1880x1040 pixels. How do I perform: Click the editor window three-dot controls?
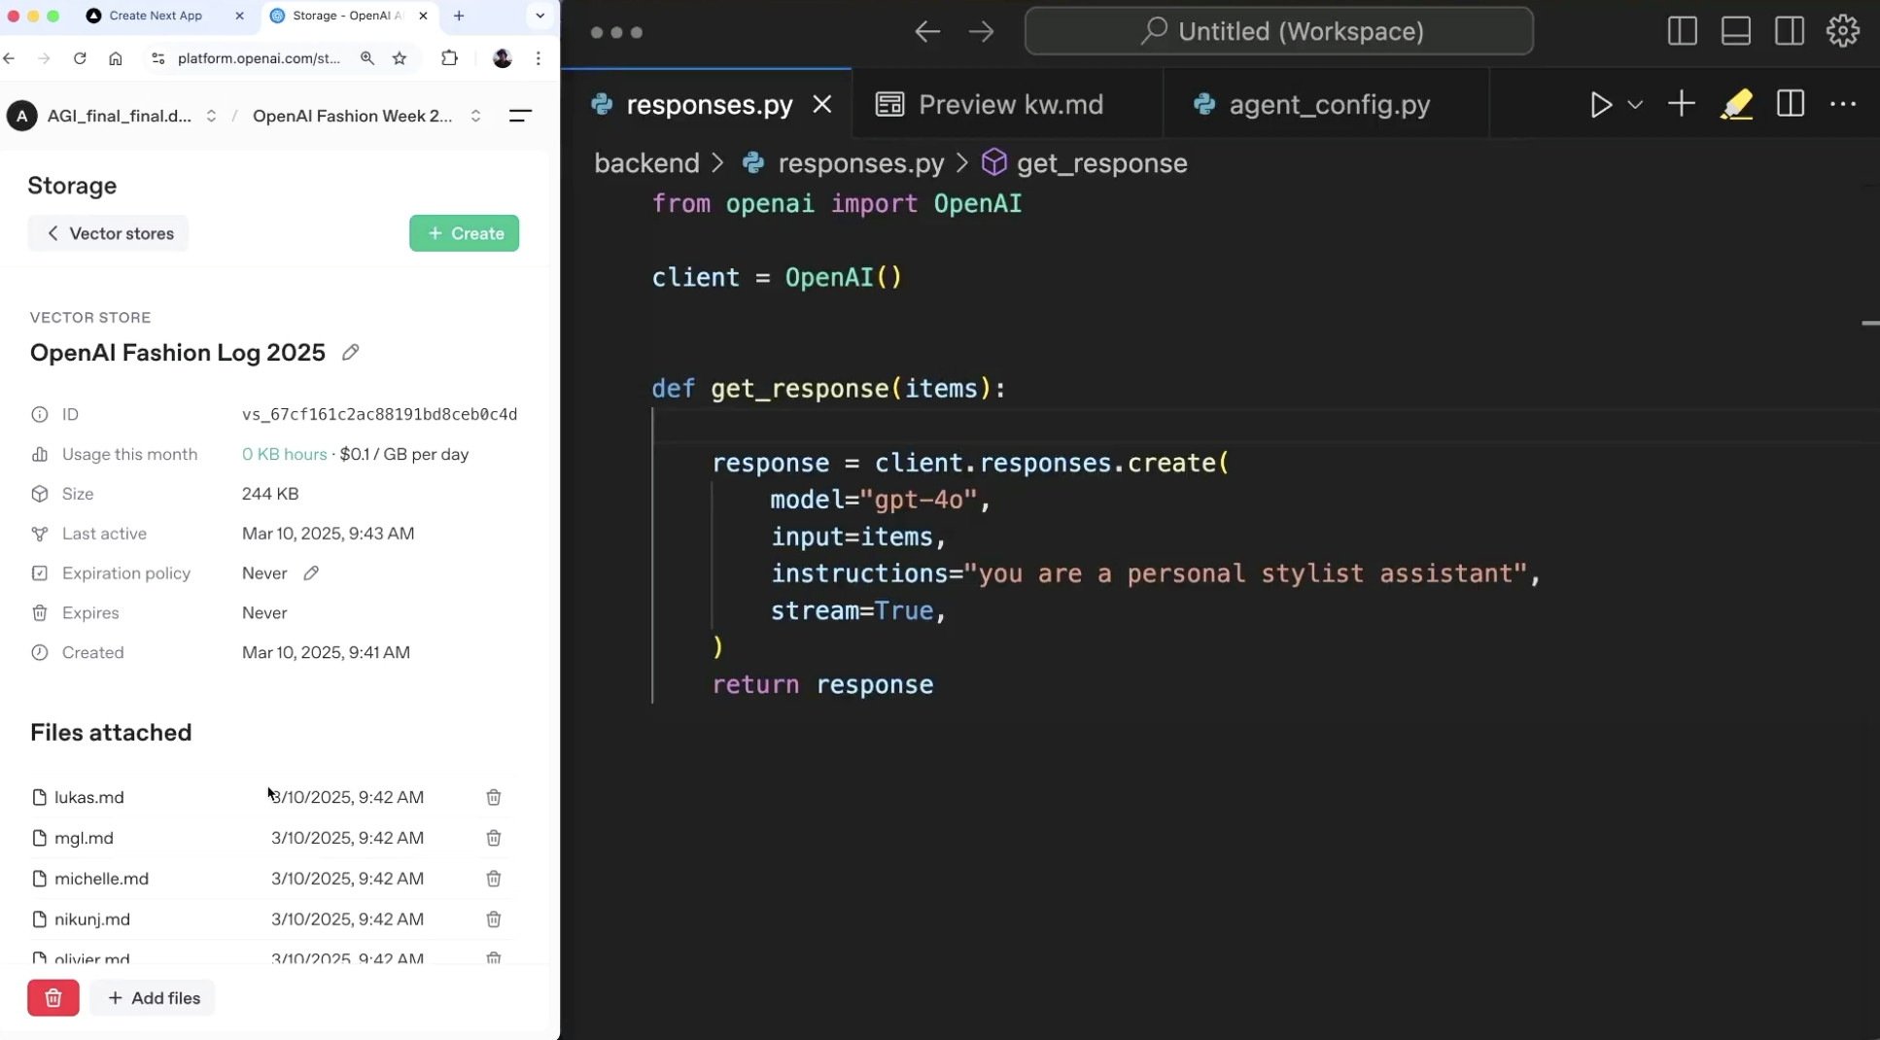point(617,32)
